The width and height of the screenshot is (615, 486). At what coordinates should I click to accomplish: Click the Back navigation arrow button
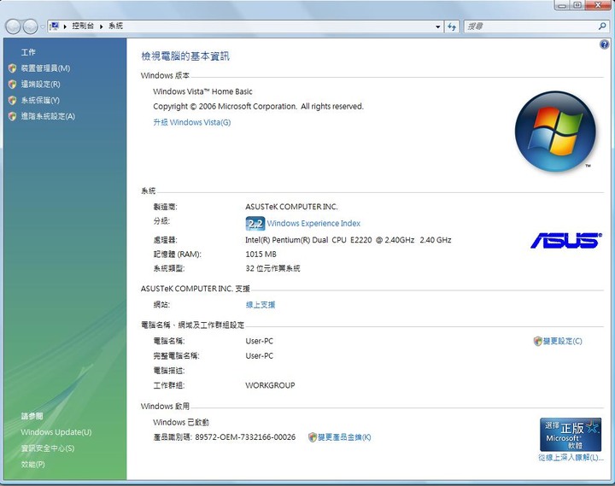(x=13, y=26)
